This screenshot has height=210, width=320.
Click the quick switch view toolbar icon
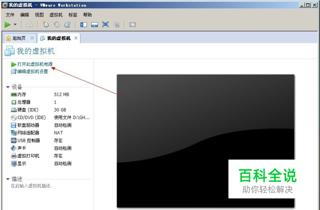pyautogui.click(x=94, y=25)
